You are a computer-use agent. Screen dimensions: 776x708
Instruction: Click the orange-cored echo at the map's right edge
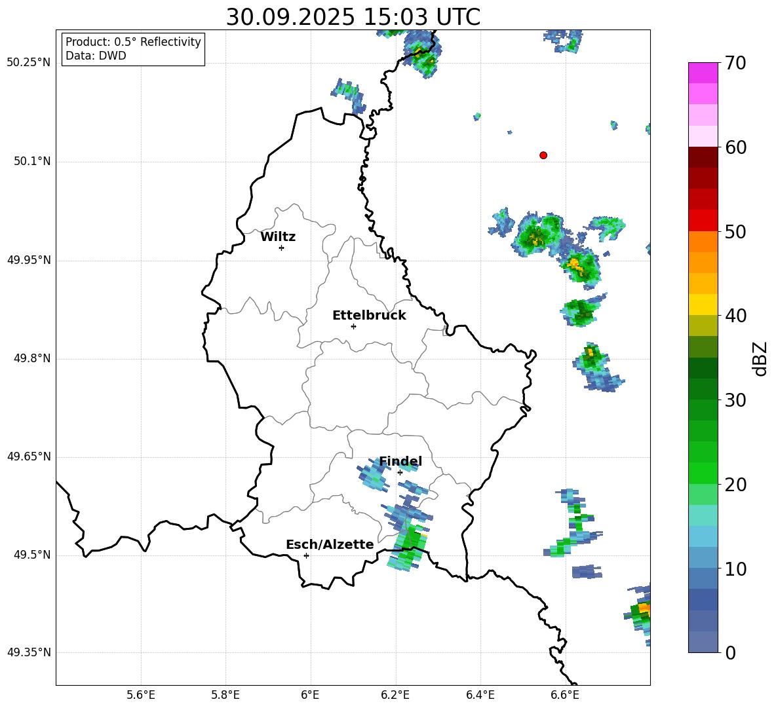[x=639, y=614]
